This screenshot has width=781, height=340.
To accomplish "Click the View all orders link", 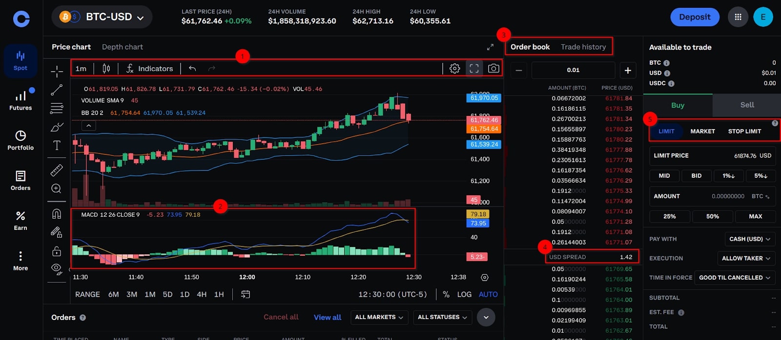I will [x=327, y=318].
